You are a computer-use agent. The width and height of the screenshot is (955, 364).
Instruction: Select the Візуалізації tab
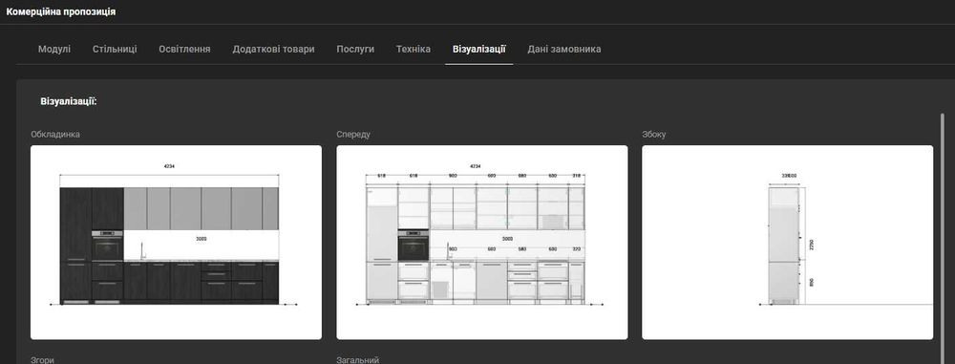(x=478, y=49)
